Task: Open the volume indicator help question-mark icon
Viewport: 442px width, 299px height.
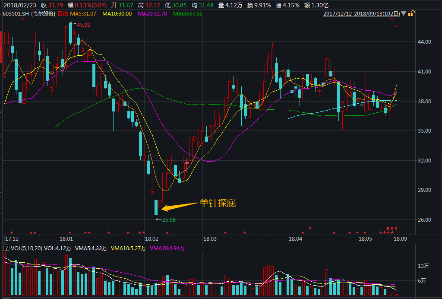Action: [6, 248]
